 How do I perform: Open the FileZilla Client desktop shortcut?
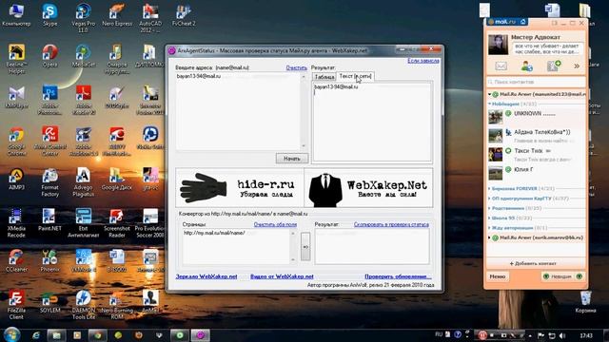pyautogui.click(x=16, y=305)
